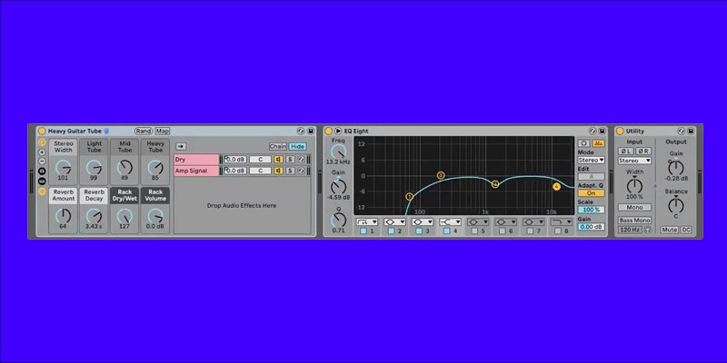Save the EQ Eight preset with the disk icon
This screenshot has height=363, width=727.
point(602,131)
